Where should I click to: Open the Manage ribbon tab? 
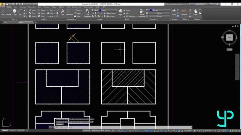click(46, 7)
